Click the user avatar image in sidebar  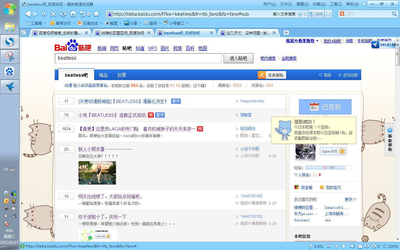(306, 153)
